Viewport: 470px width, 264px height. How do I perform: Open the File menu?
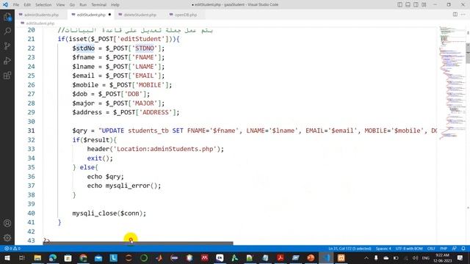click(16, 4)
